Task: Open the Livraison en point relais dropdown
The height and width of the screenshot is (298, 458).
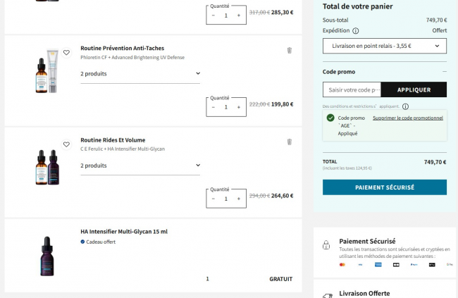Action: pos(384,46)
